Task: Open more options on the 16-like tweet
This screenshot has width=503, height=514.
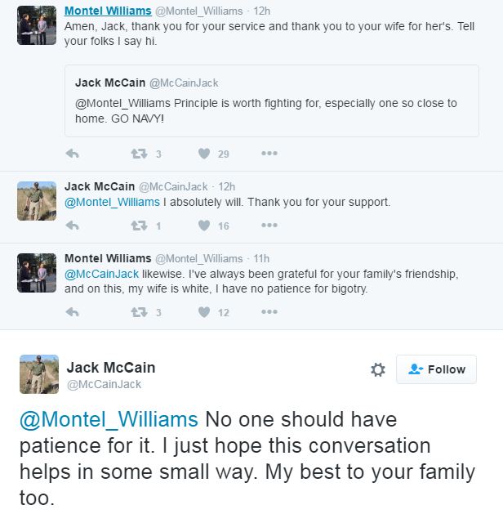Action: (x=269, y=226)
